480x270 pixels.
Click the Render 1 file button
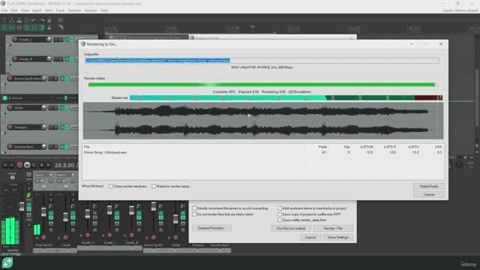(333, 228)
